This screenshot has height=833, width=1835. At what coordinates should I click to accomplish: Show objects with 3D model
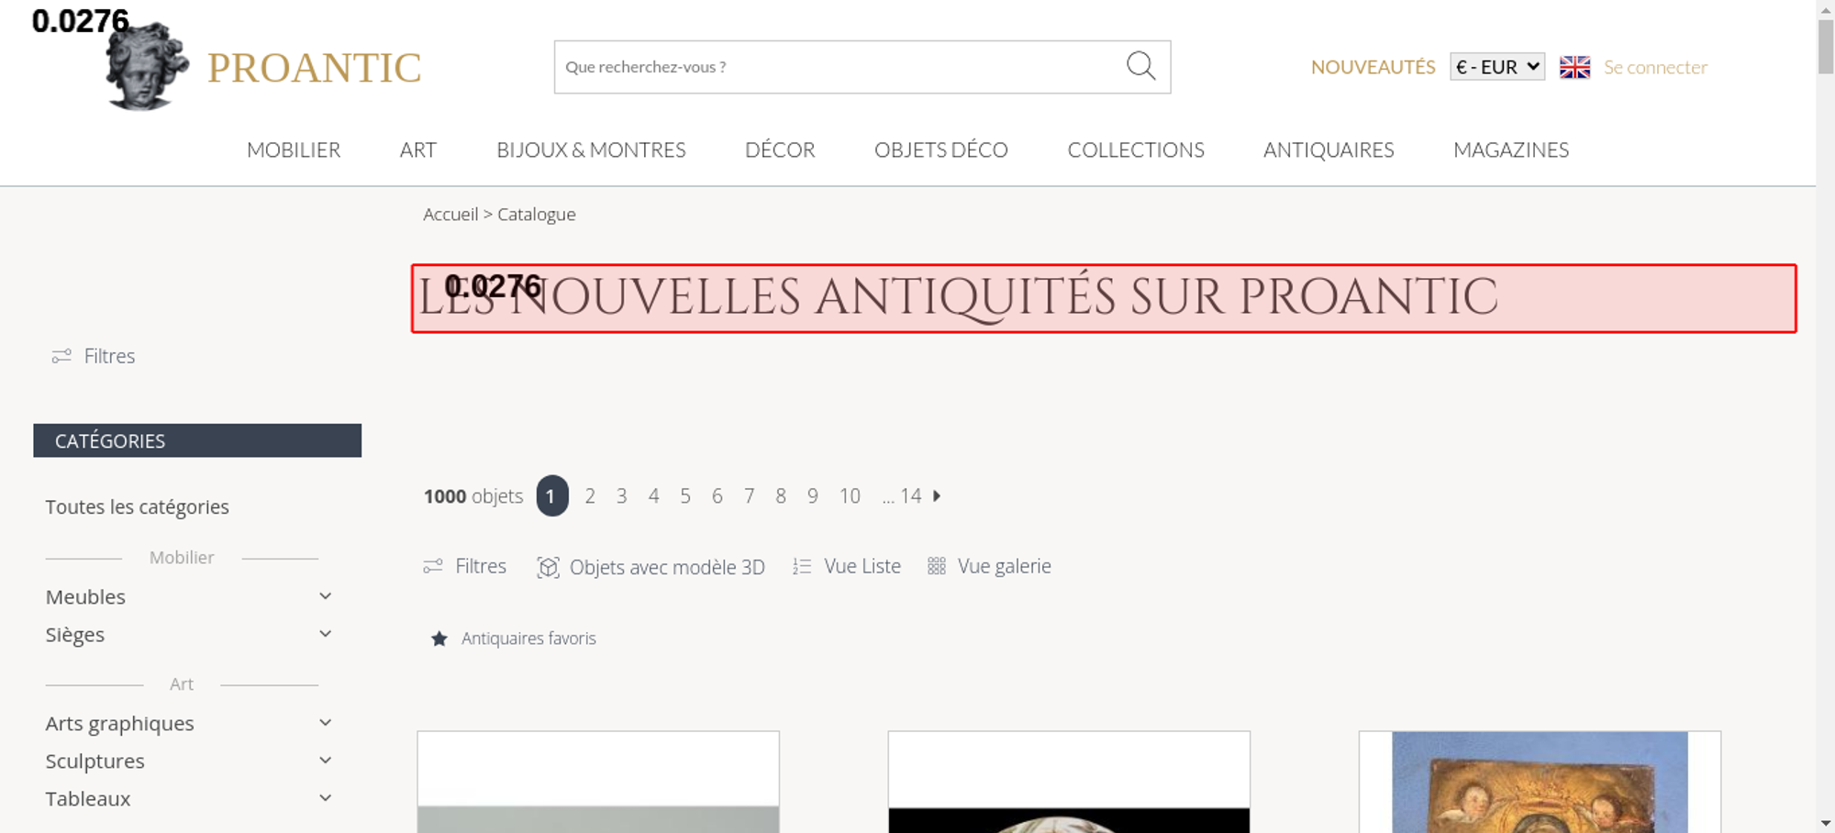651,567
